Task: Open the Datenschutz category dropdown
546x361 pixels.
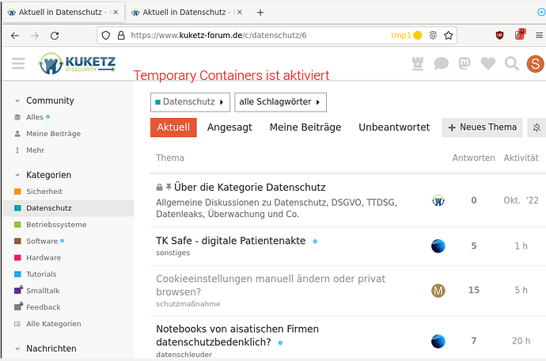Action: (x=190, y=102)
